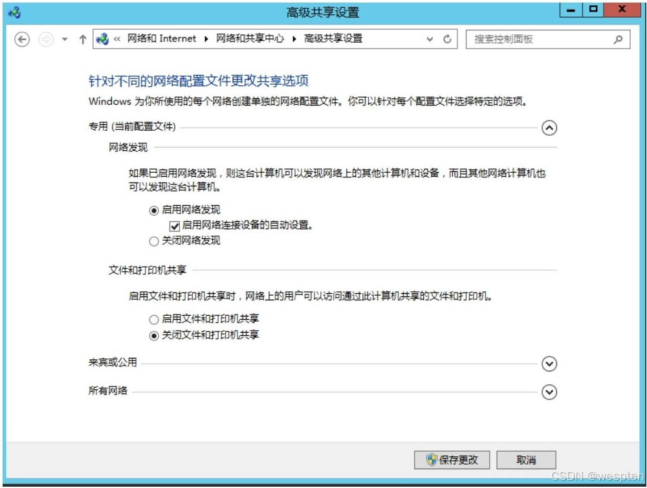Click the 专用 (当前配置文件) label
The width and height of the screenshot is (647, 488).
point(132,126)
